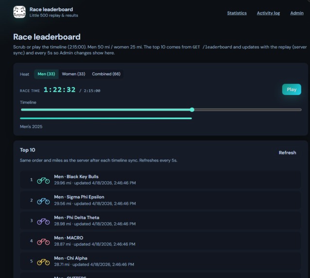This screenshot has width=310, height=278.
Task: Click the purple bike icon for Phi Delta Theta
Action: point(43,221)
